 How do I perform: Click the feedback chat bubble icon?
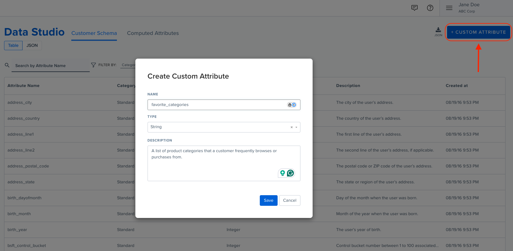click(414, 8)
